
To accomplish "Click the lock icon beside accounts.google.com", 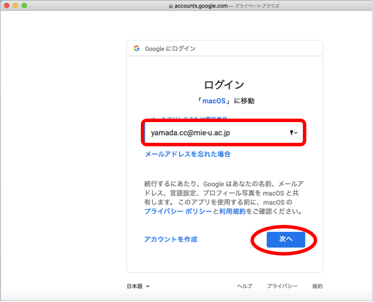I will pyautogui.click(x=170, y=6).
